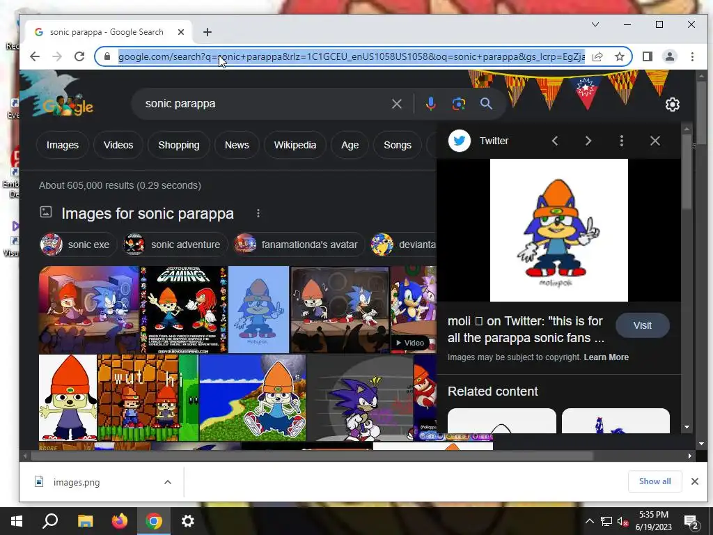Open the Chrome profile icon
The height and width of the screenshot is (535, 713).
click(x=670, y=56)
